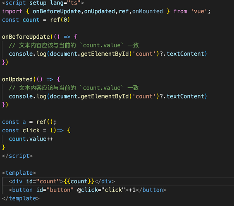Image resolution: width=234 pixels, height=206 pixels.
Task: Click lang="ts" attribute in script tag
Action: 65,3
